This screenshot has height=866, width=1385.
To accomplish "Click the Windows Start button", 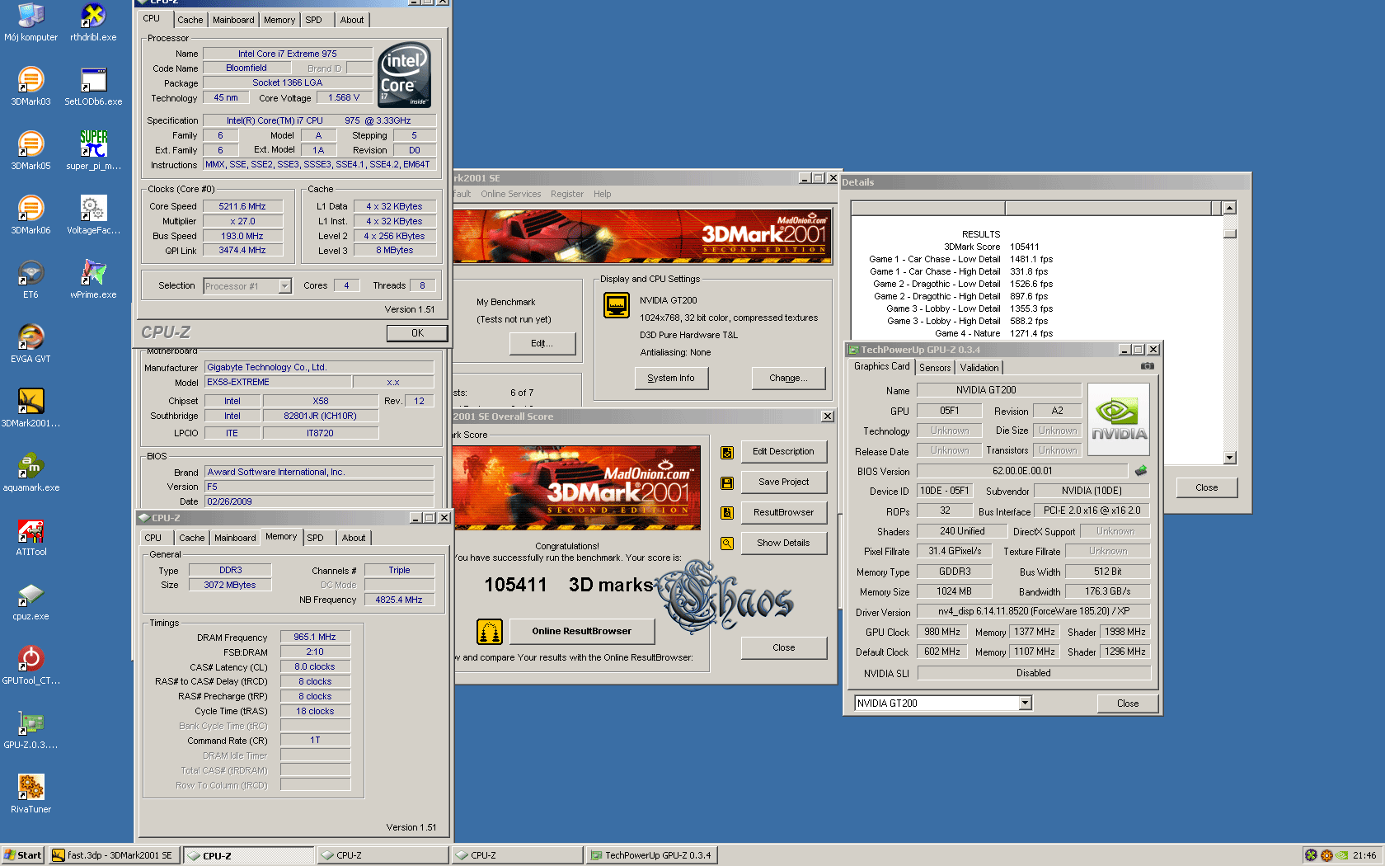I will (22, 855).
